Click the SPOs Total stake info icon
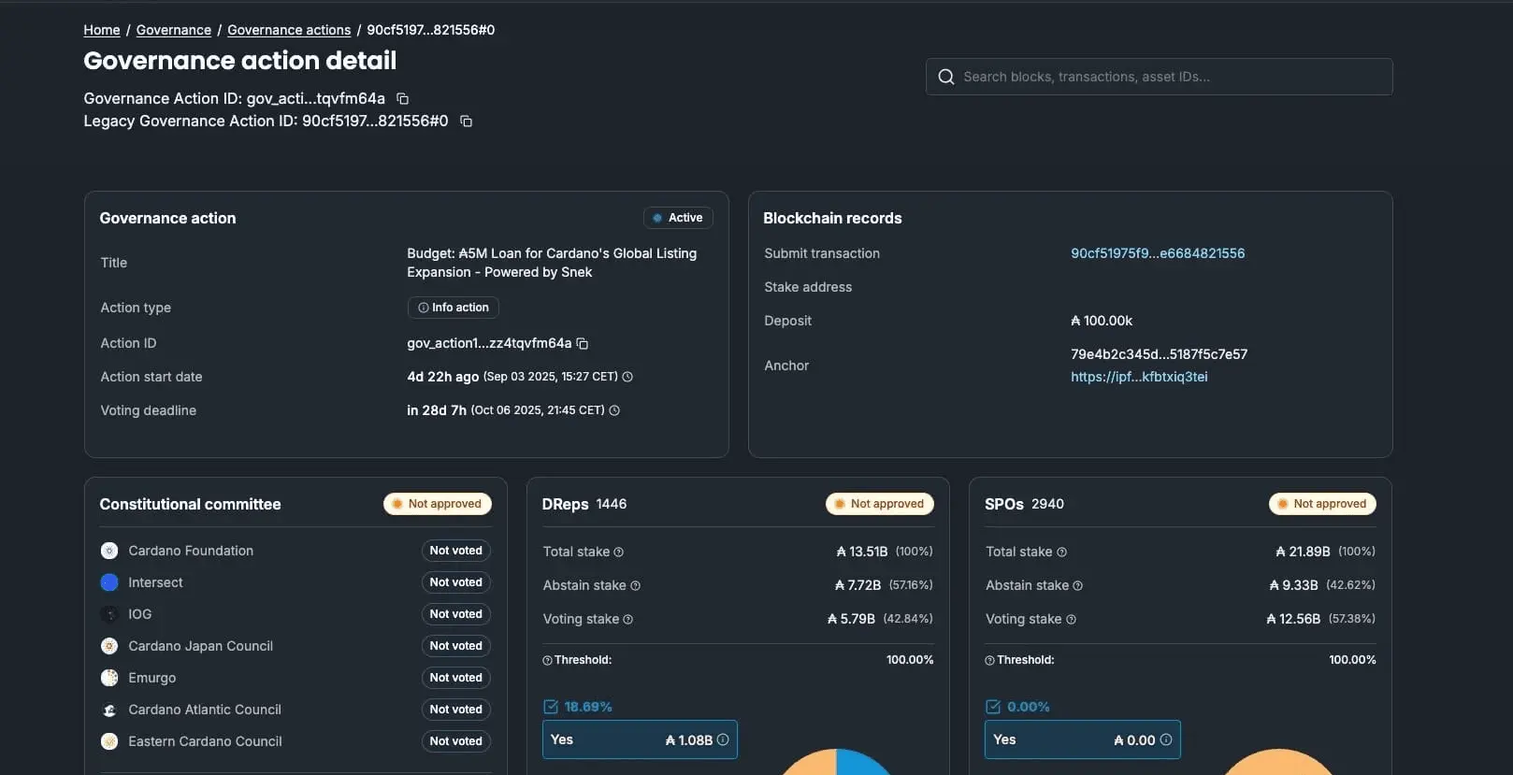Screen dimensions: 1513x775 coord(1061,552)
